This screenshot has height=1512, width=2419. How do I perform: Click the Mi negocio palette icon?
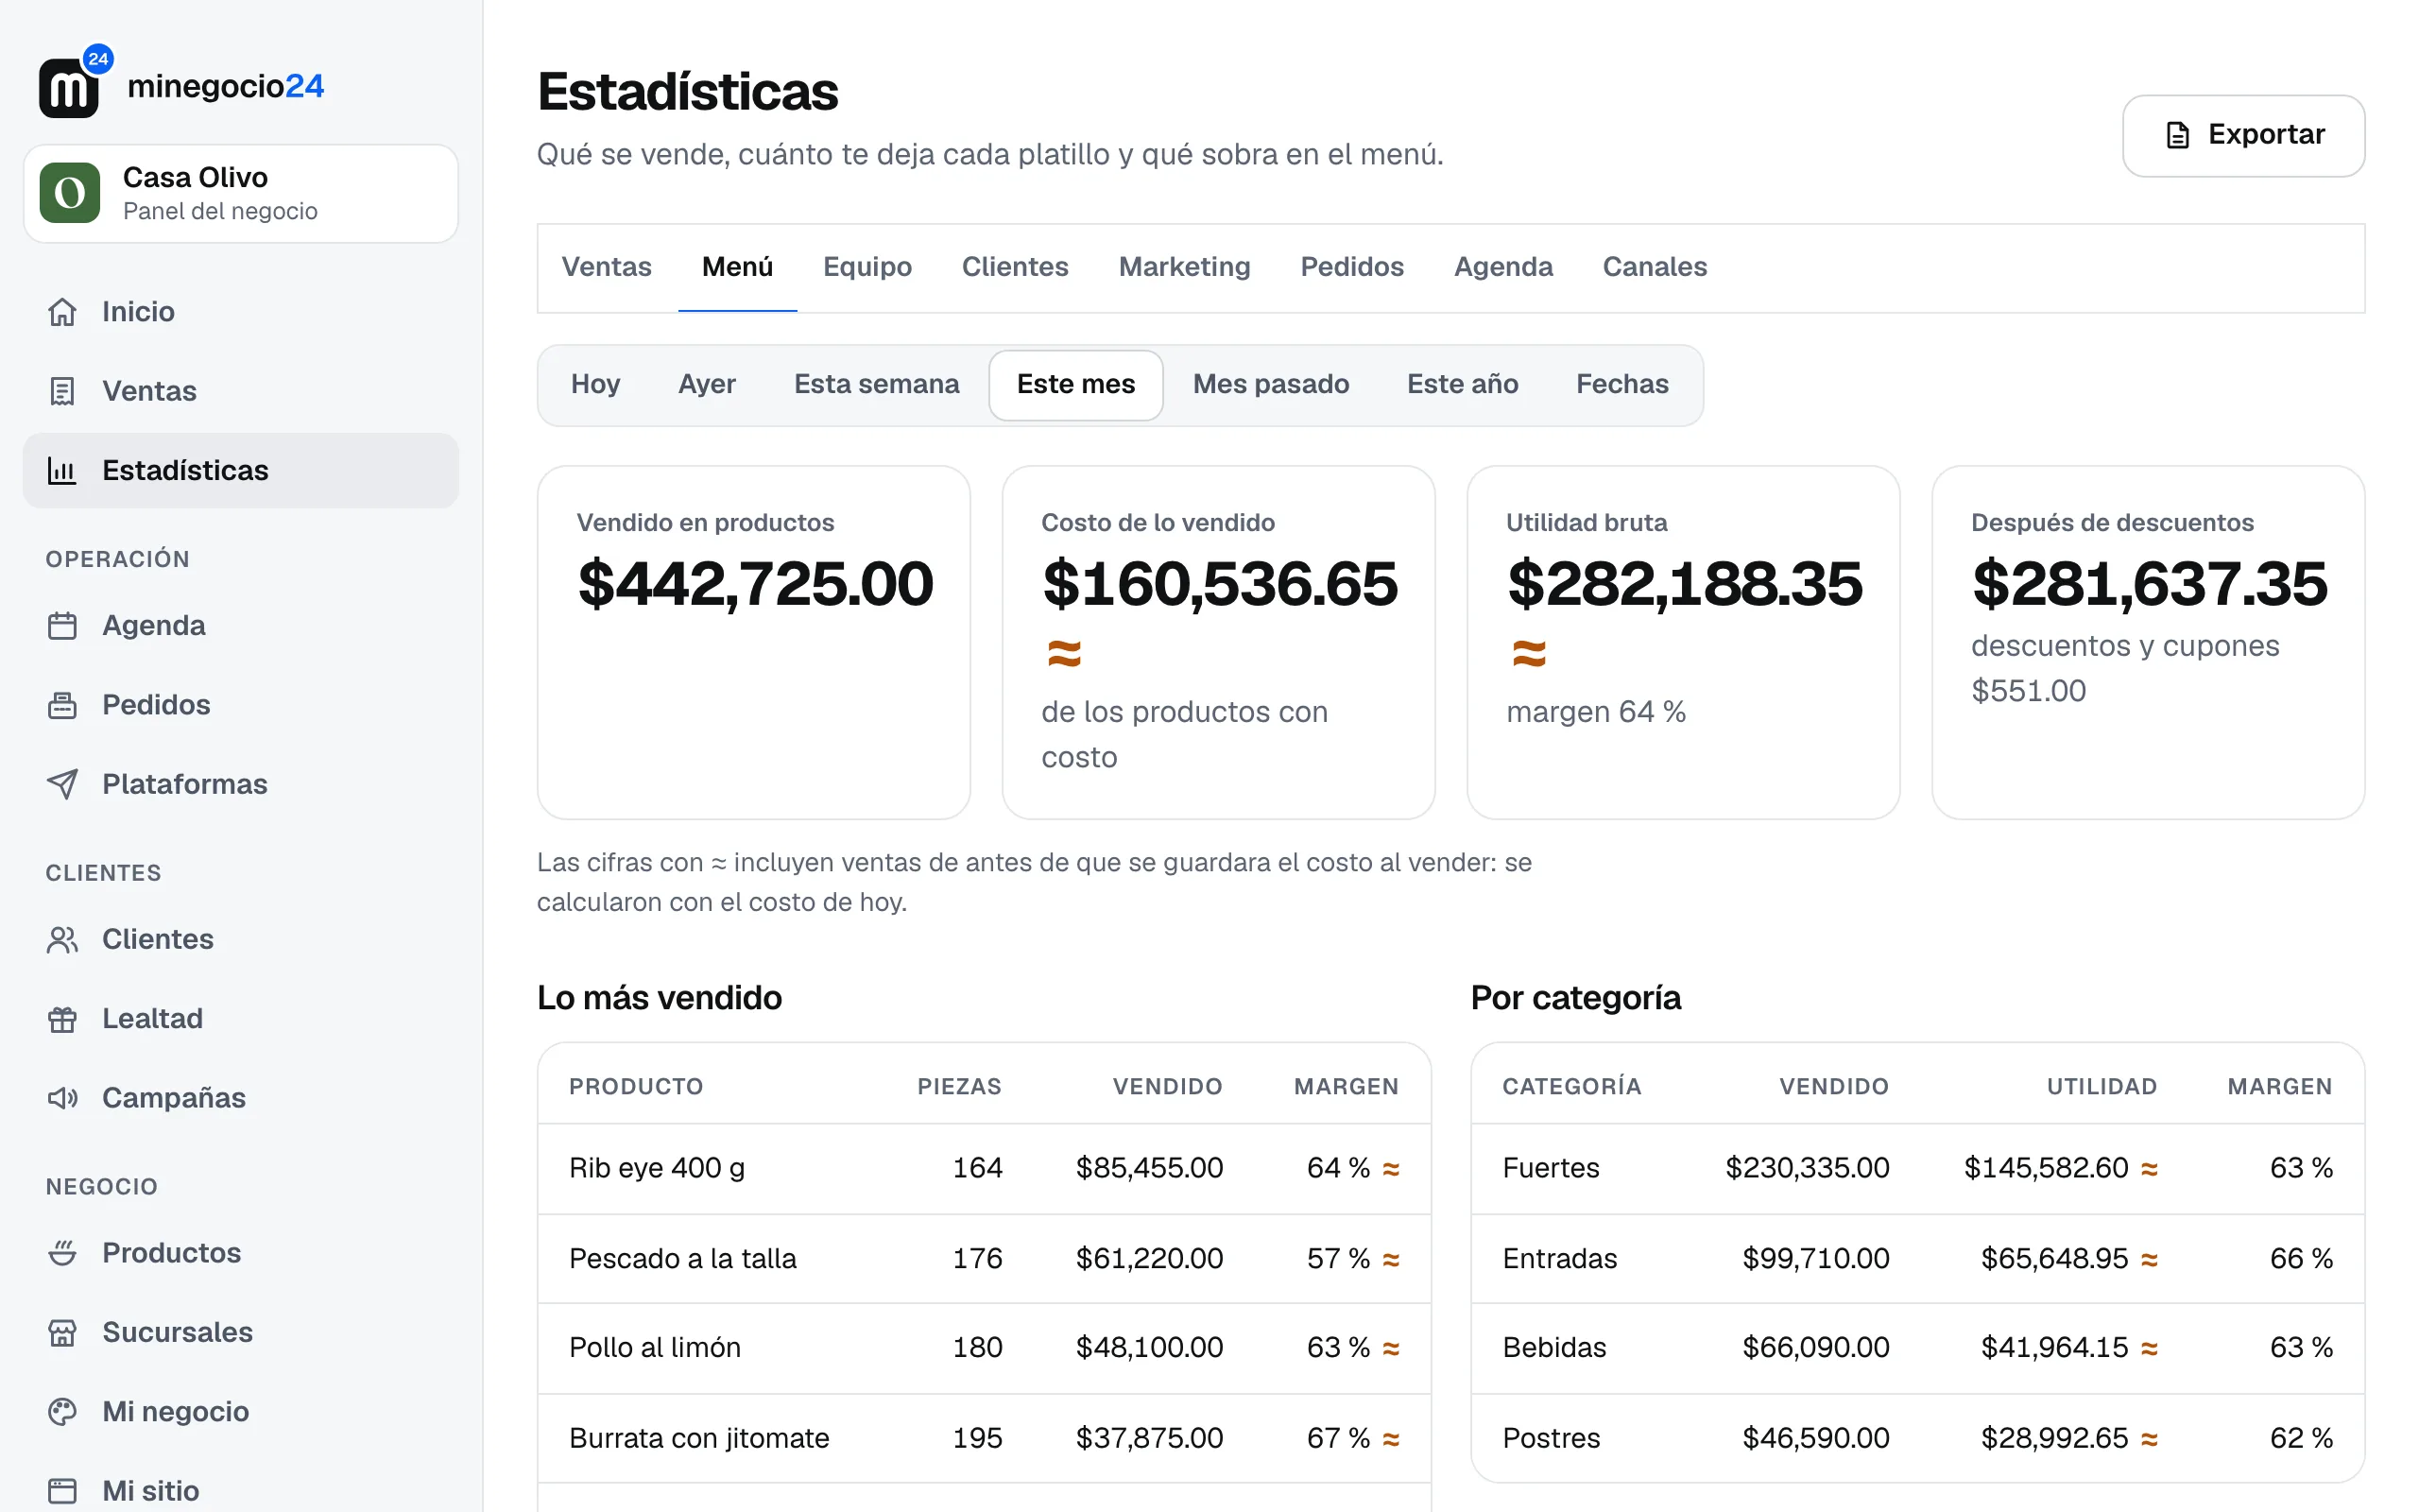pos(62,1412)
